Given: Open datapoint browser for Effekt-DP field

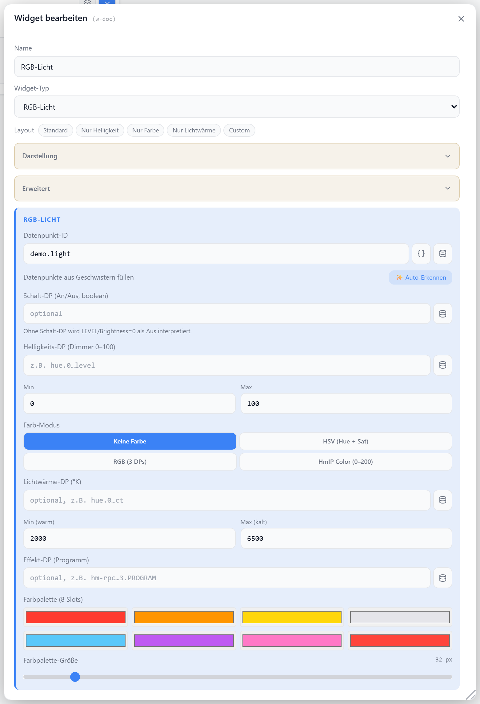Looking at the screenshot, I should pos(442,578).
